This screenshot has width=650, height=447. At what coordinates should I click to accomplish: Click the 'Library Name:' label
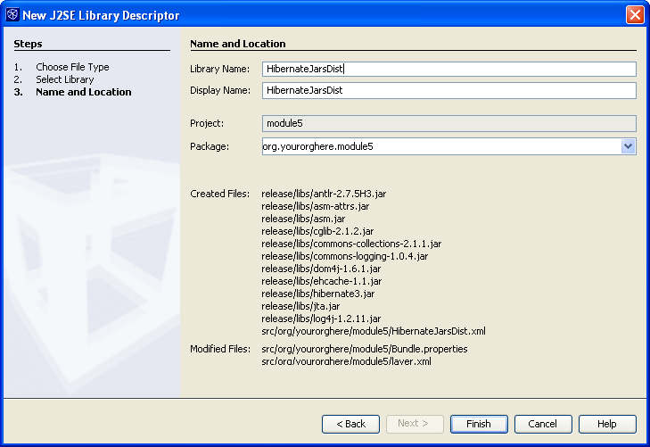pyautogui.click(x=219, y=69)
